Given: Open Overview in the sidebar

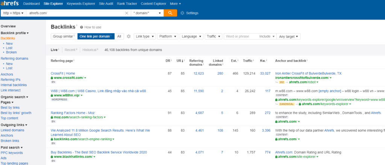Looking at the screenshot, I should pyautogui.click(x=8, y=26).
